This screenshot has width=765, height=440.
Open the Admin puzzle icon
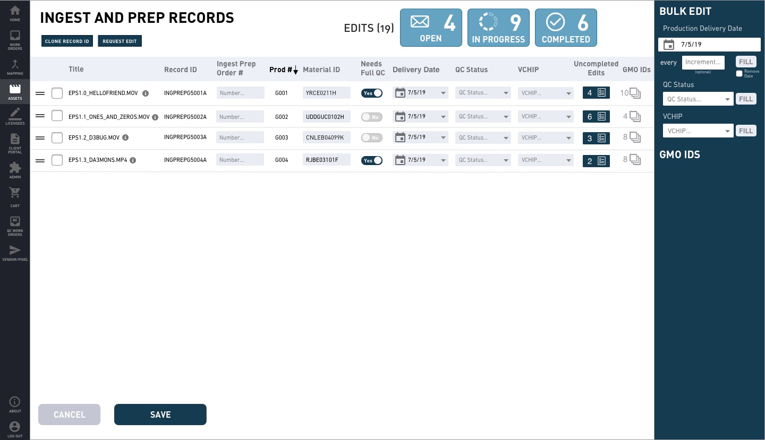[15, 170]
